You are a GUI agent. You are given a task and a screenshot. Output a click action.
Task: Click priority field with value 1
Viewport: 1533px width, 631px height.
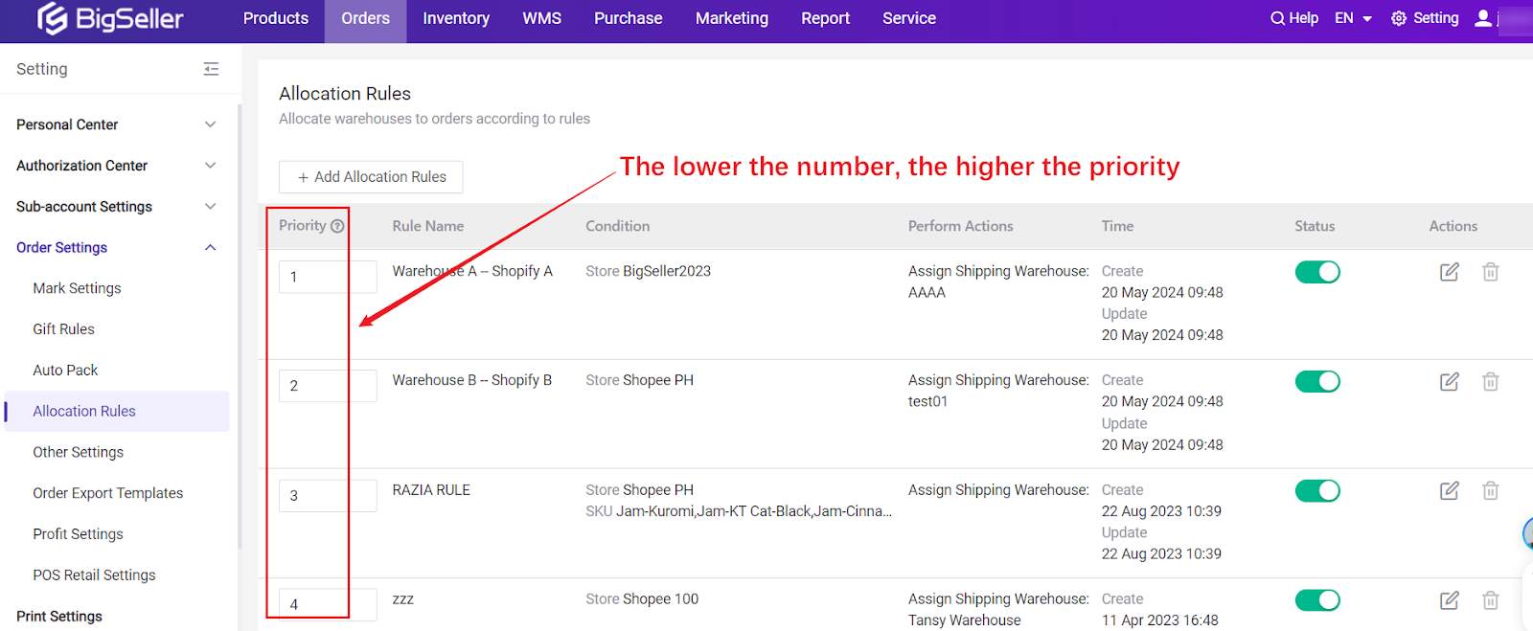coord(328,277)
